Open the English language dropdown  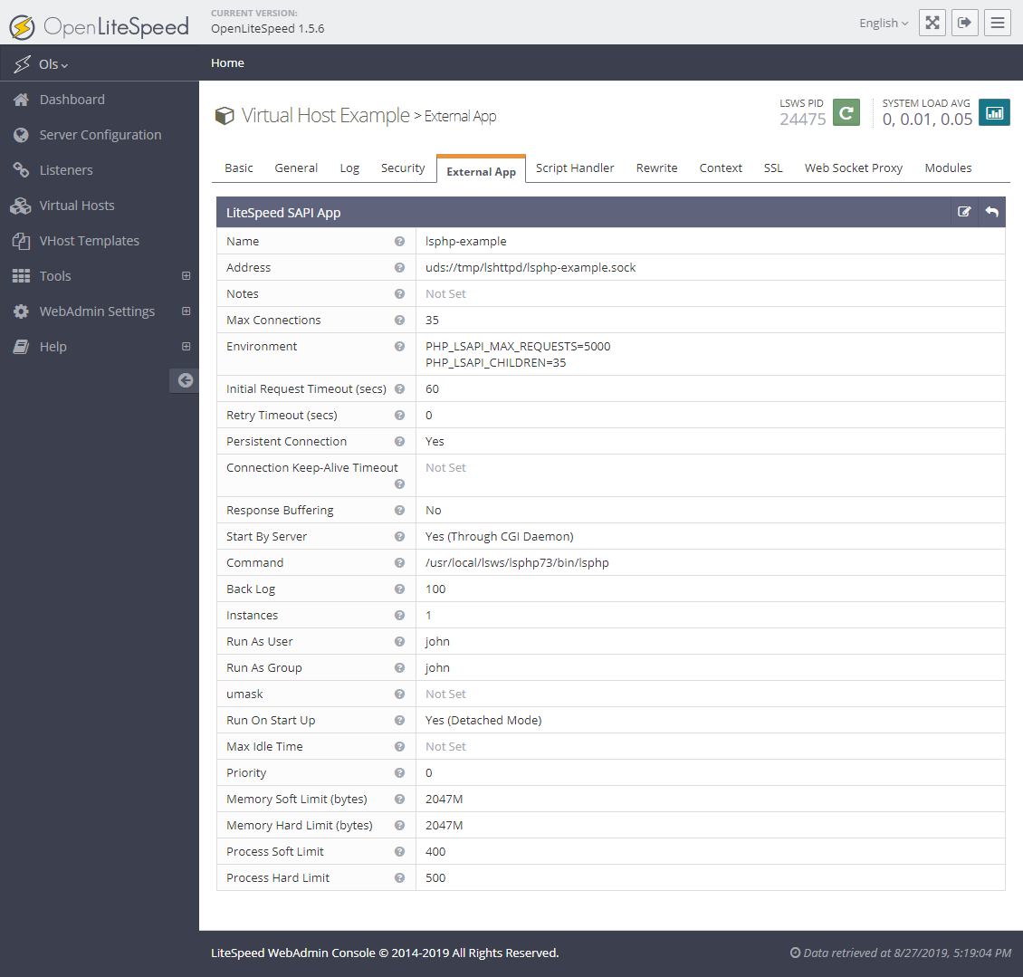tap(884, 23)
